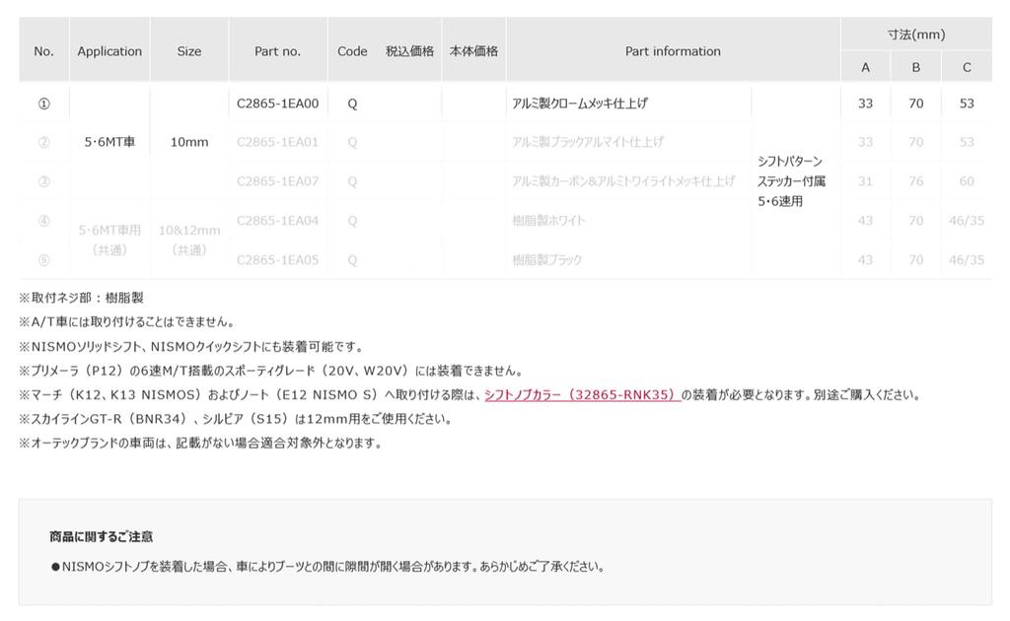Open the シフトノブカラー (32865-RNK35) link

[582, 395]
